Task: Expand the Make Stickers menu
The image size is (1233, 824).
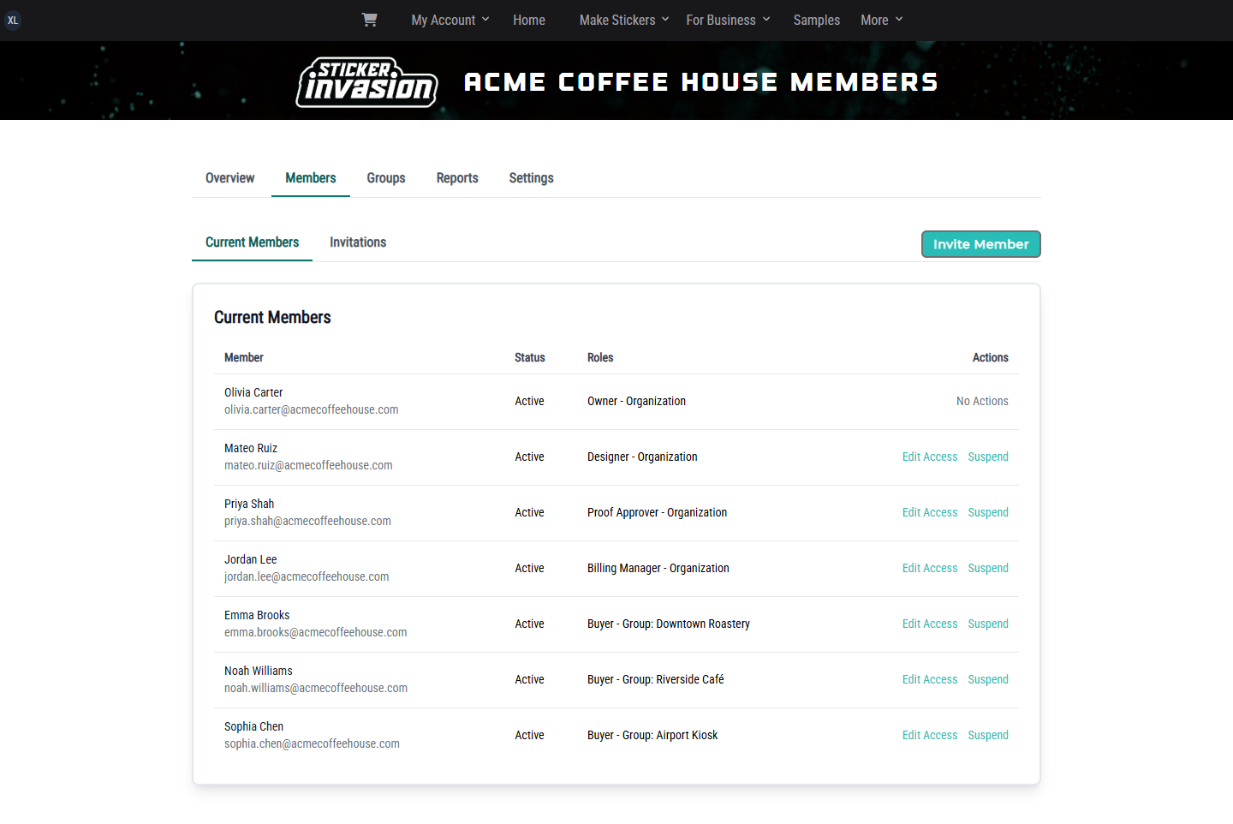Action: 624,20
